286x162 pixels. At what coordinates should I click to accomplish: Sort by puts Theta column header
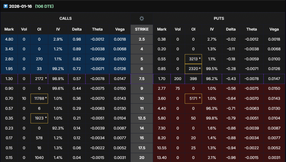coord(251,29)
